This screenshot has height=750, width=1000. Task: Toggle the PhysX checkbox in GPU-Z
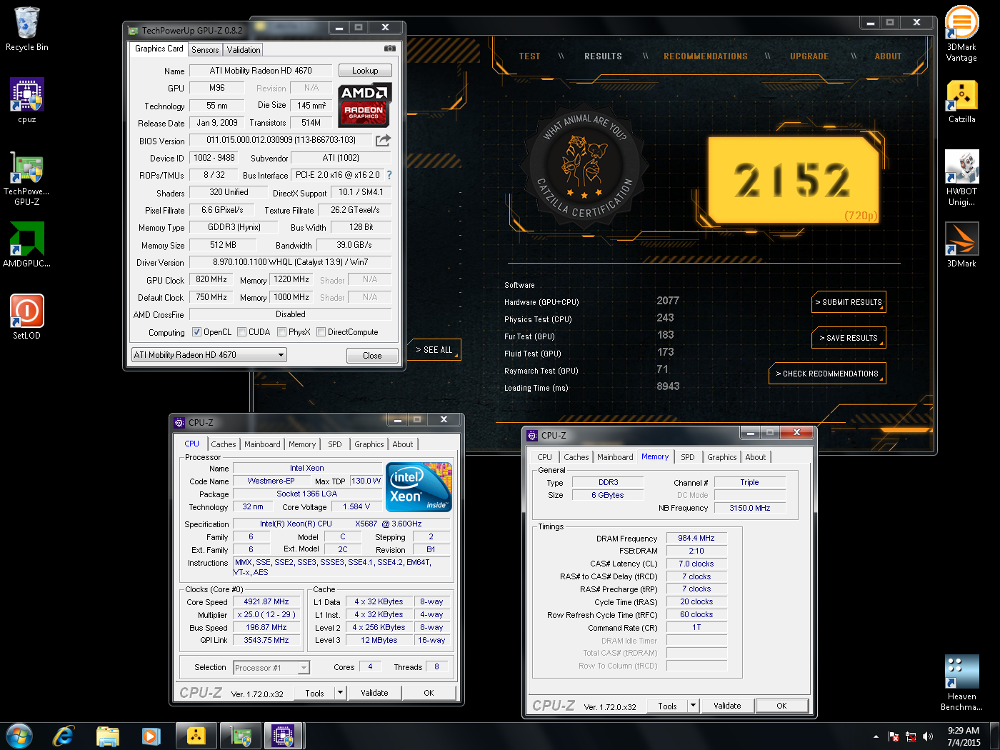pyautogui.click(x=281, y=332)
